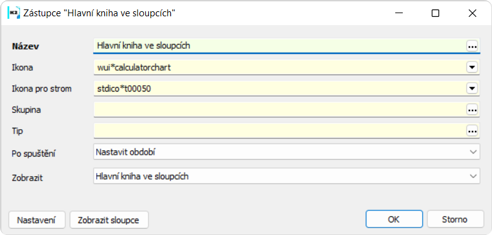Open the Ikona dropdown arrow

coord(472,67)
